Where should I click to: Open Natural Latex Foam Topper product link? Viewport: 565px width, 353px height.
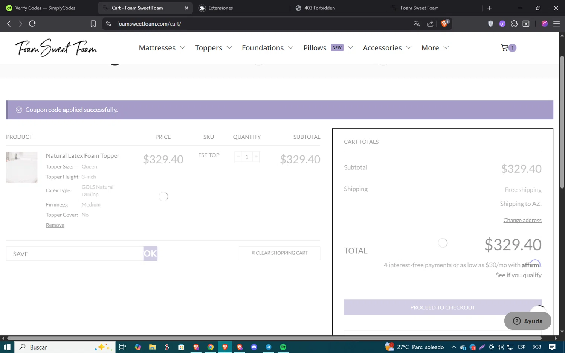pos(82,155)
